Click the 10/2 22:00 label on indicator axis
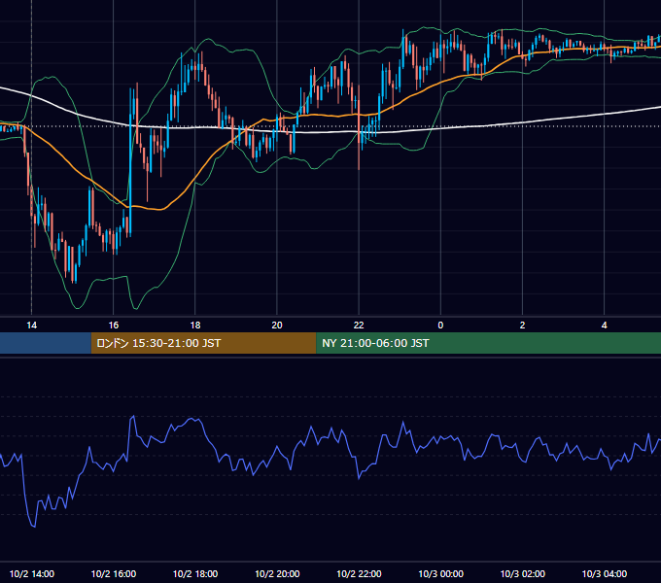 tap(359, 573)
